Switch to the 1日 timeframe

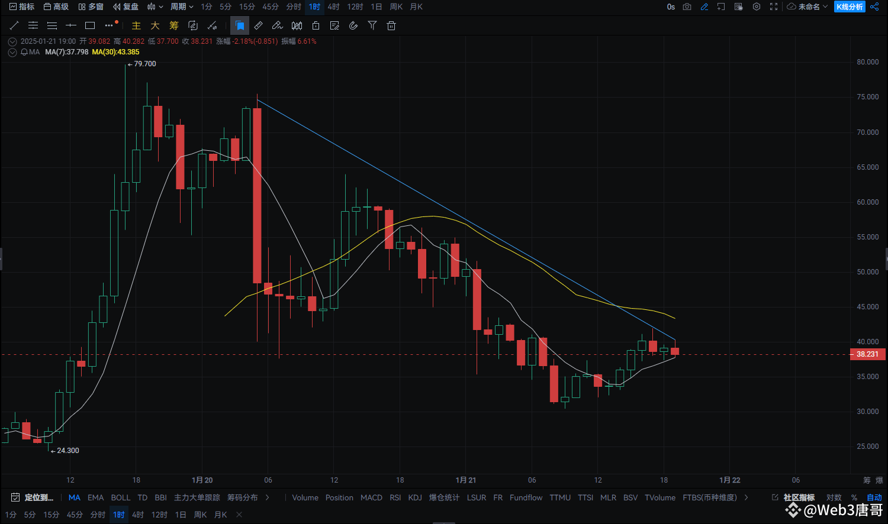(x=376, y=7)
